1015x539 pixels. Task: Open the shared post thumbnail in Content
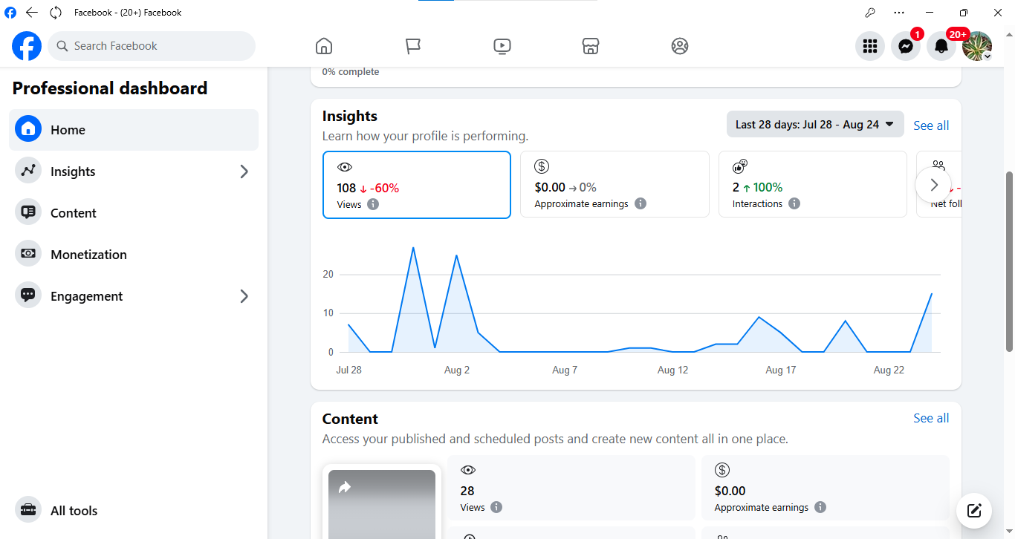tap(382, 504)
